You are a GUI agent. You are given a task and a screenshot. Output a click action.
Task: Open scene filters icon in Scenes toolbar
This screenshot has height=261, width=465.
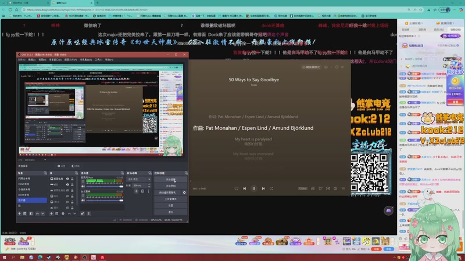tap(31, 213)
